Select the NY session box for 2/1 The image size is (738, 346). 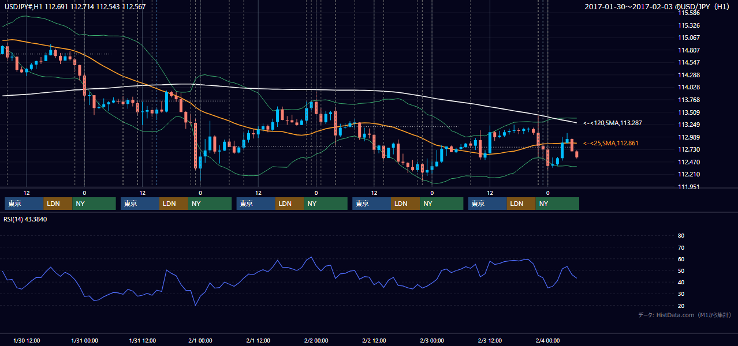click(326, 204)
